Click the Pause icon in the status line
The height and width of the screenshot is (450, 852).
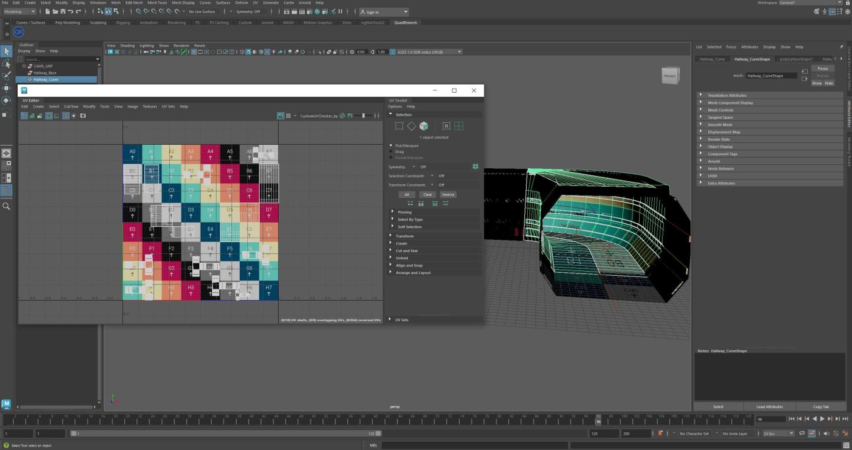click(x=340, y=11)
